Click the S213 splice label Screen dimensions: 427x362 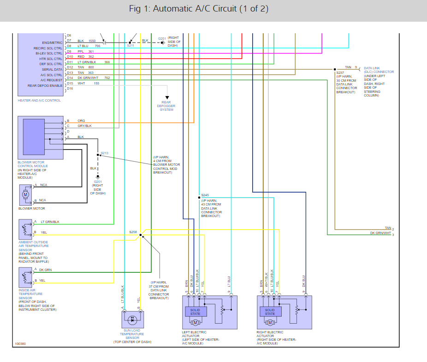click(x=105, y=153)
